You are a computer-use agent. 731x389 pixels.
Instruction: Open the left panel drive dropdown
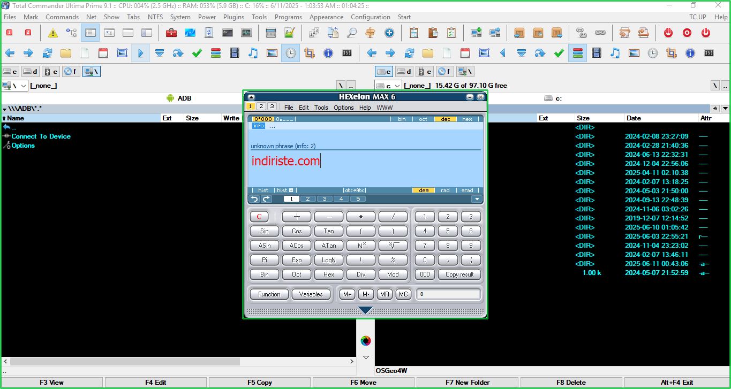tap(24, 86)
